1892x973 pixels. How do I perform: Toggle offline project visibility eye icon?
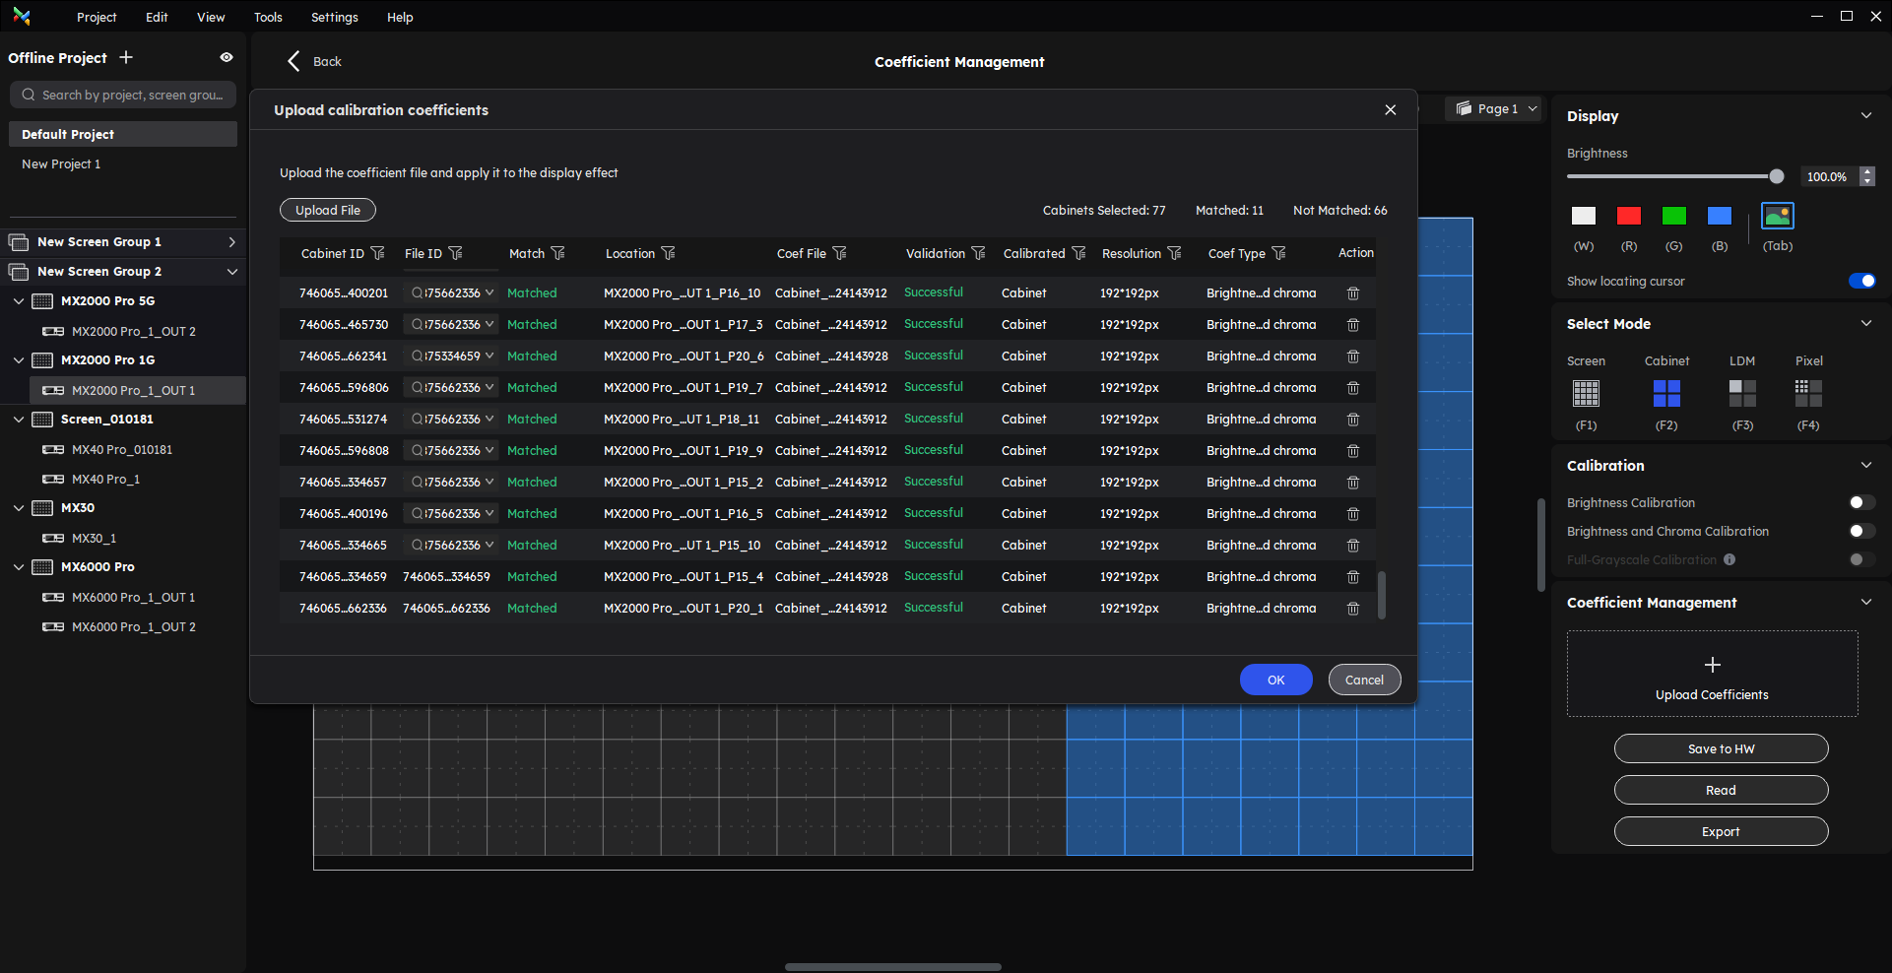pyautogui.click(x=227, y=58)
